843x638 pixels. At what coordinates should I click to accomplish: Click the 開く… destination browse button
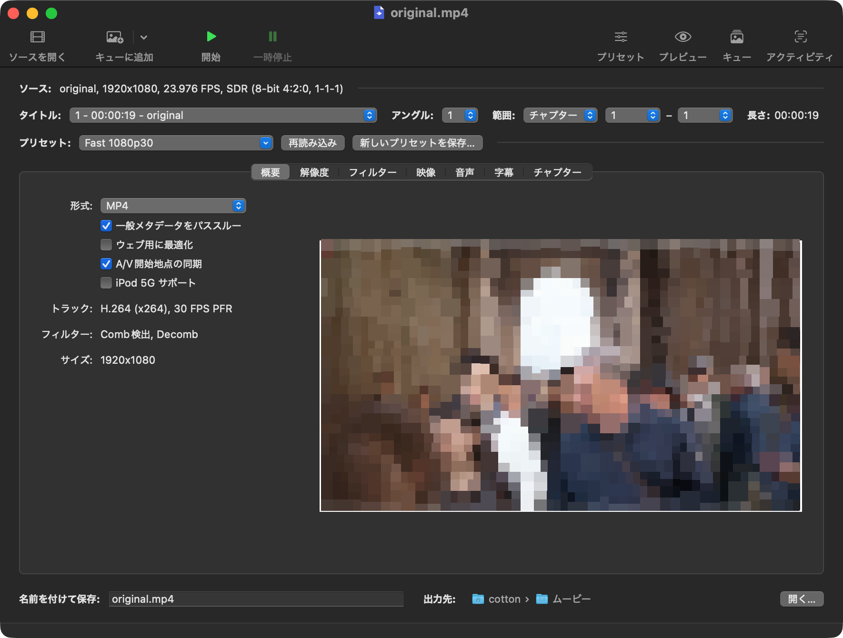(x=802, y=599)
